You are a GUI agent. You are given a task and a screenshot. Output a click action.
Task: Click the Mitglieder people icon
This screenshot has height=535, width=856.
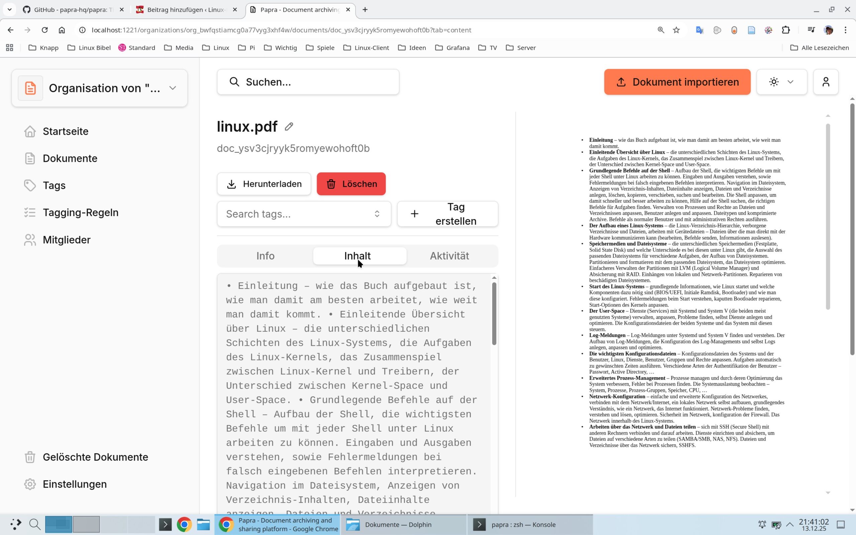tap(30, 240)
